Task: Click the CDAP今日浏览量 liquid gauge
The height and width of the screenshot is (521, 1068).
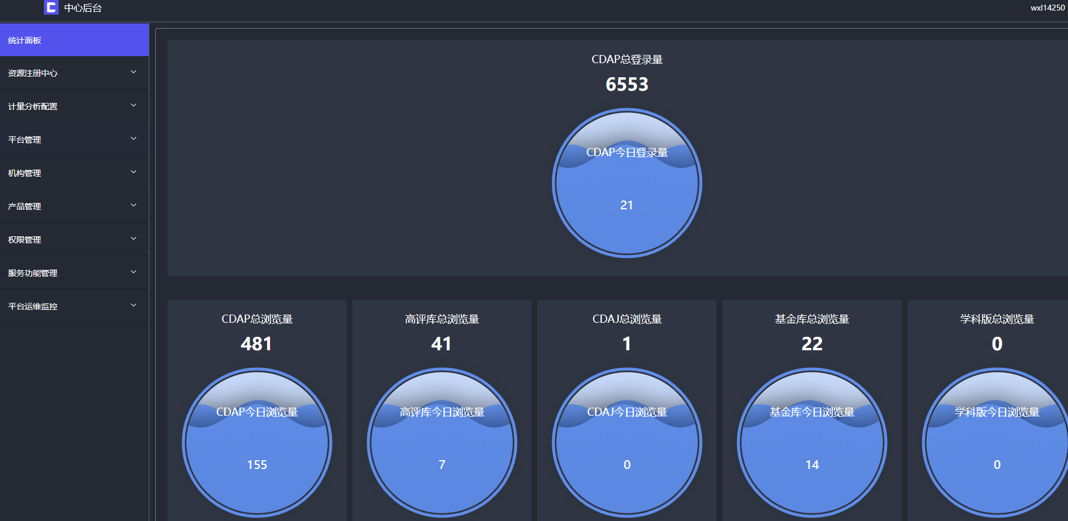Action: click(x=257, y=443)
